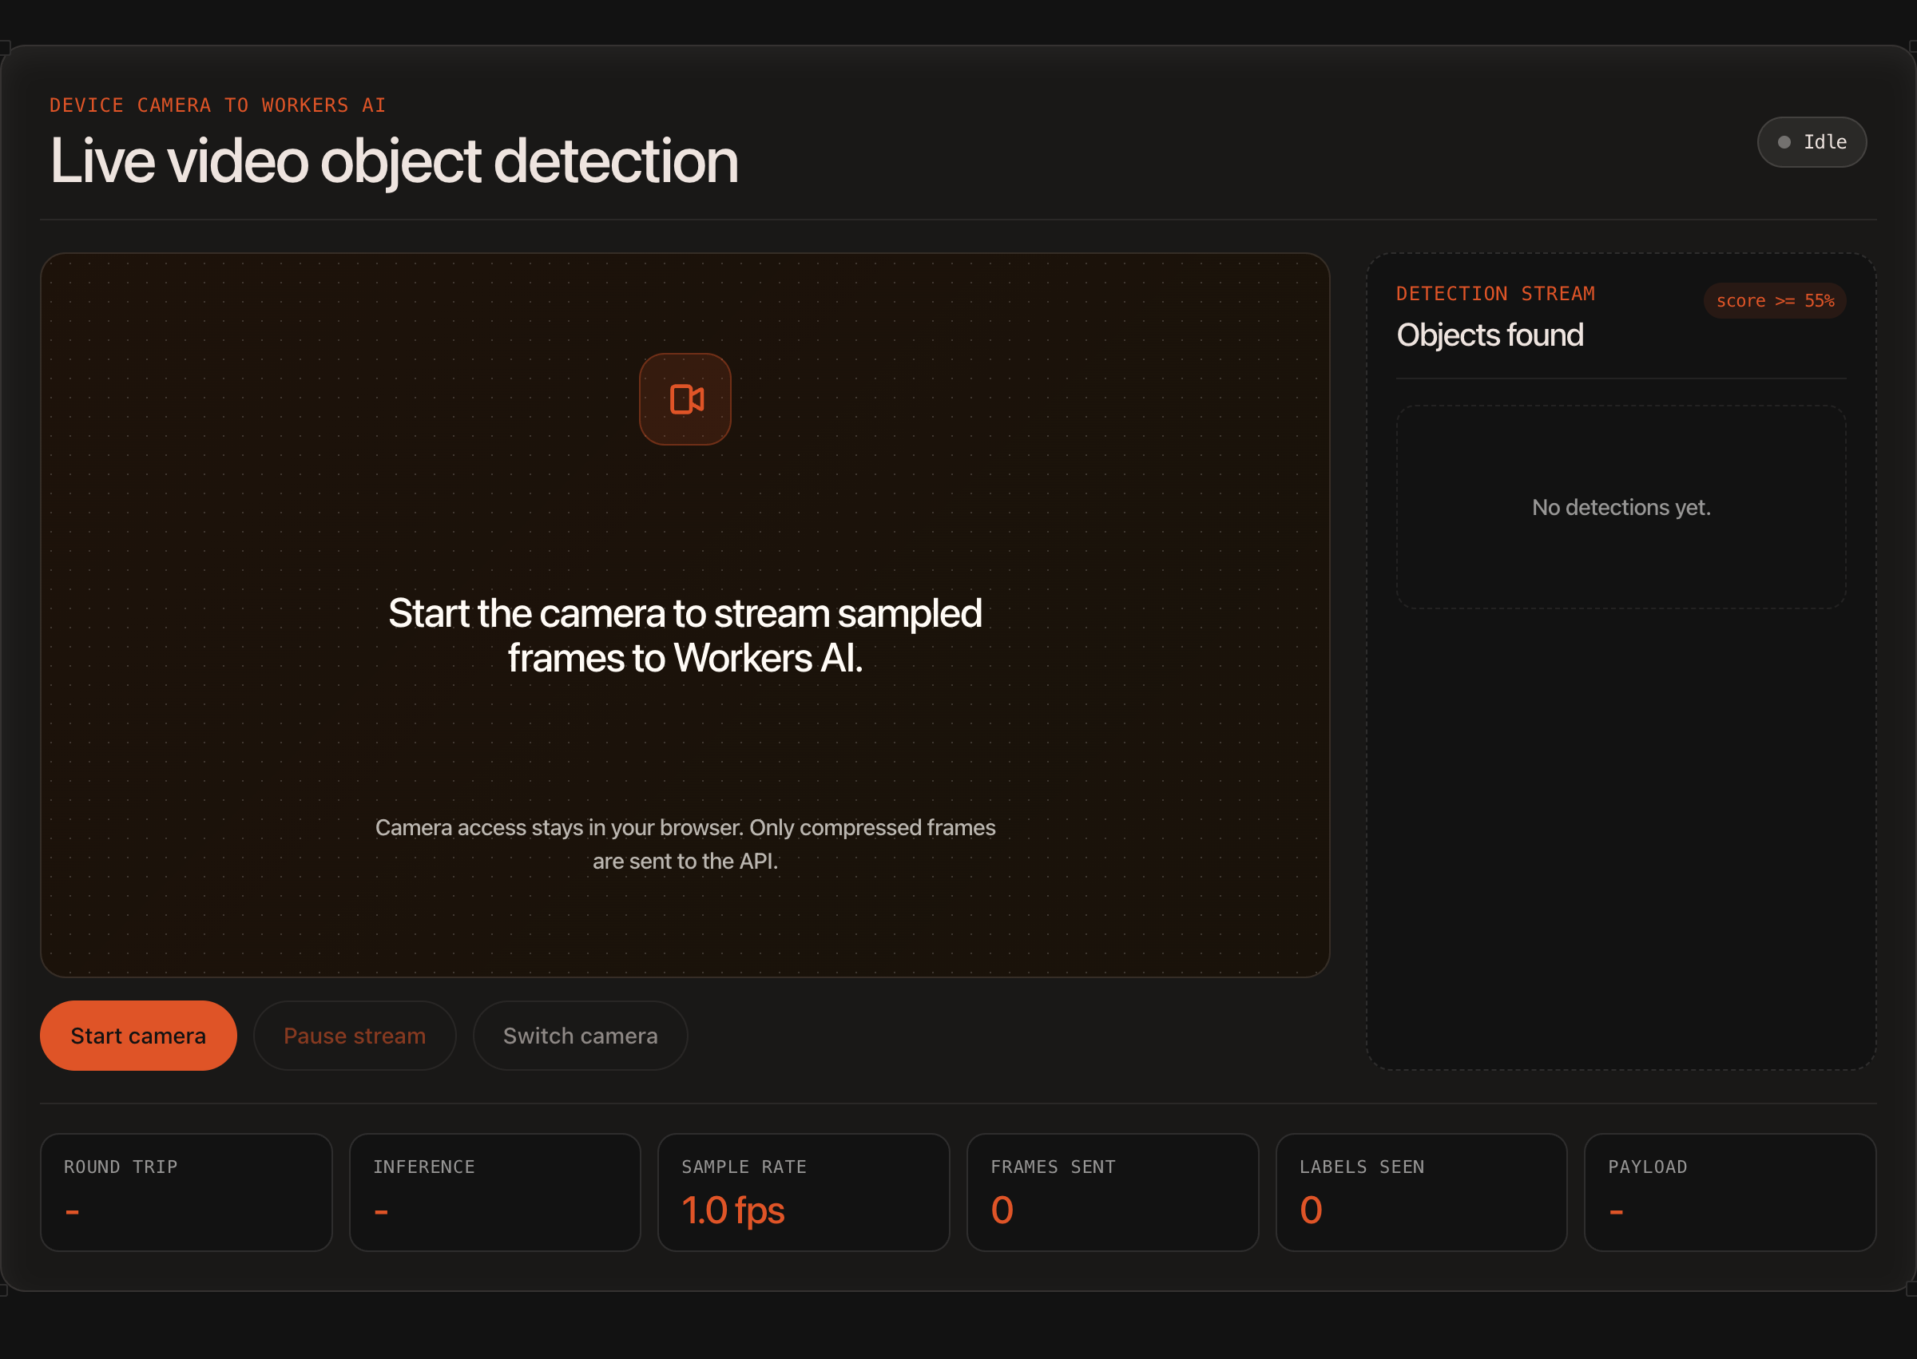
Task: Click the Switch camera button
Action: [580, 1036]
